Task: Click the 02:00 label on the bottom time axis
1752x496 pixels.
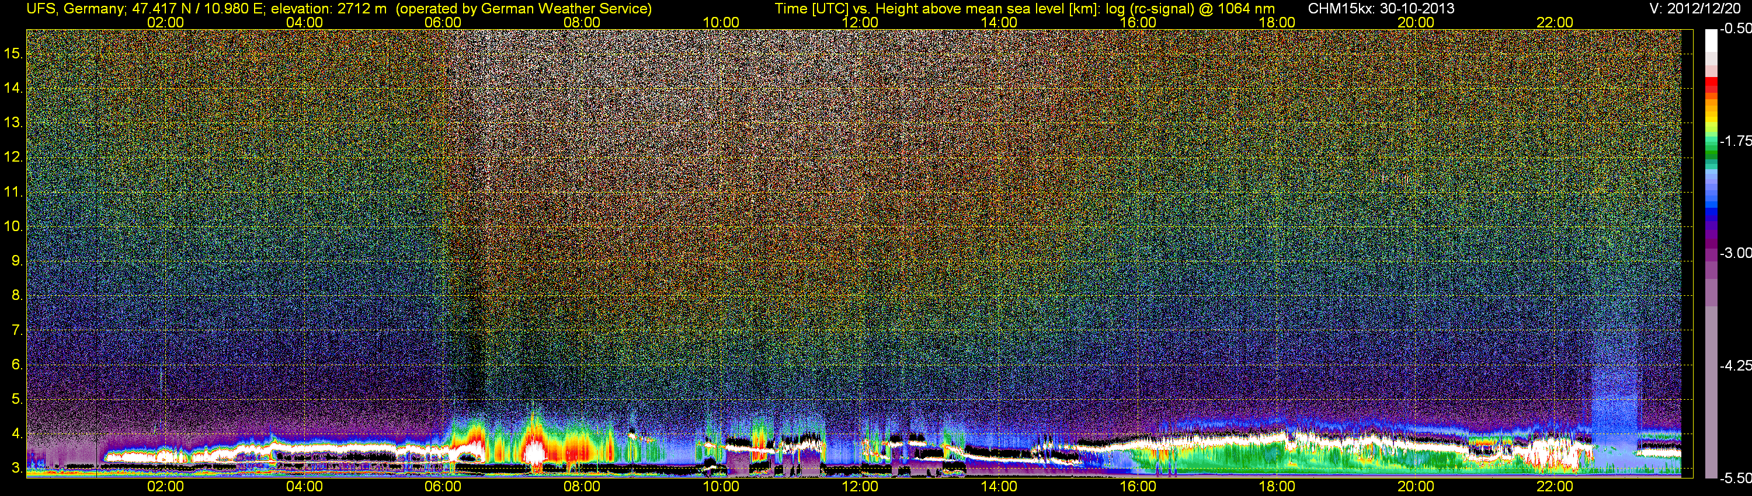Action: (165, 487)
